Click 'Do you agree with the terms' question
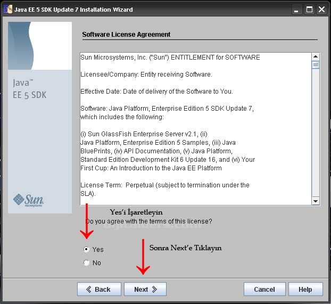This screenshot has height=304, width=331. tap(148, 221)
